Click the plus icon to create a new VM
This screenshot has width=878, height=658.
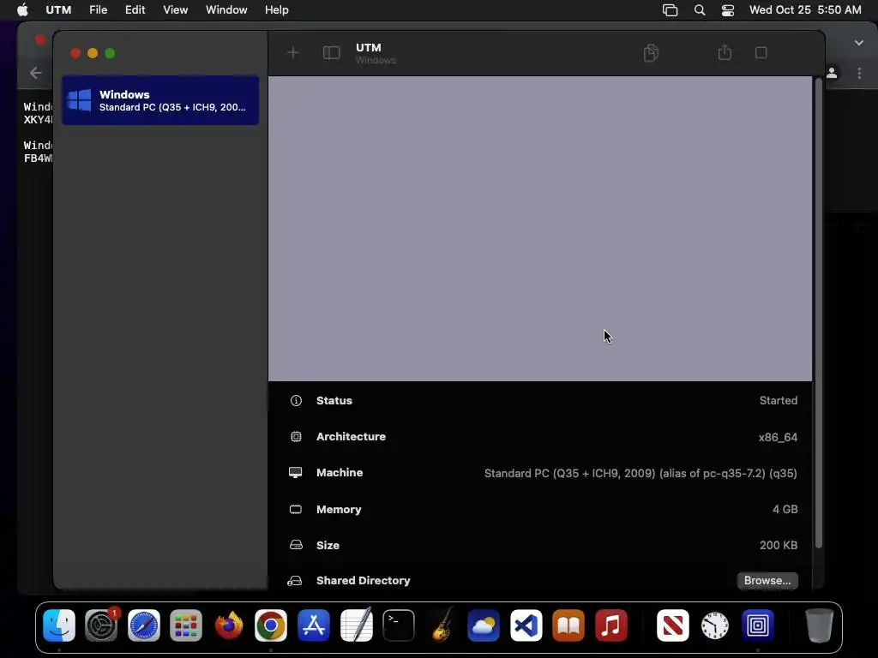pos(293,52)
